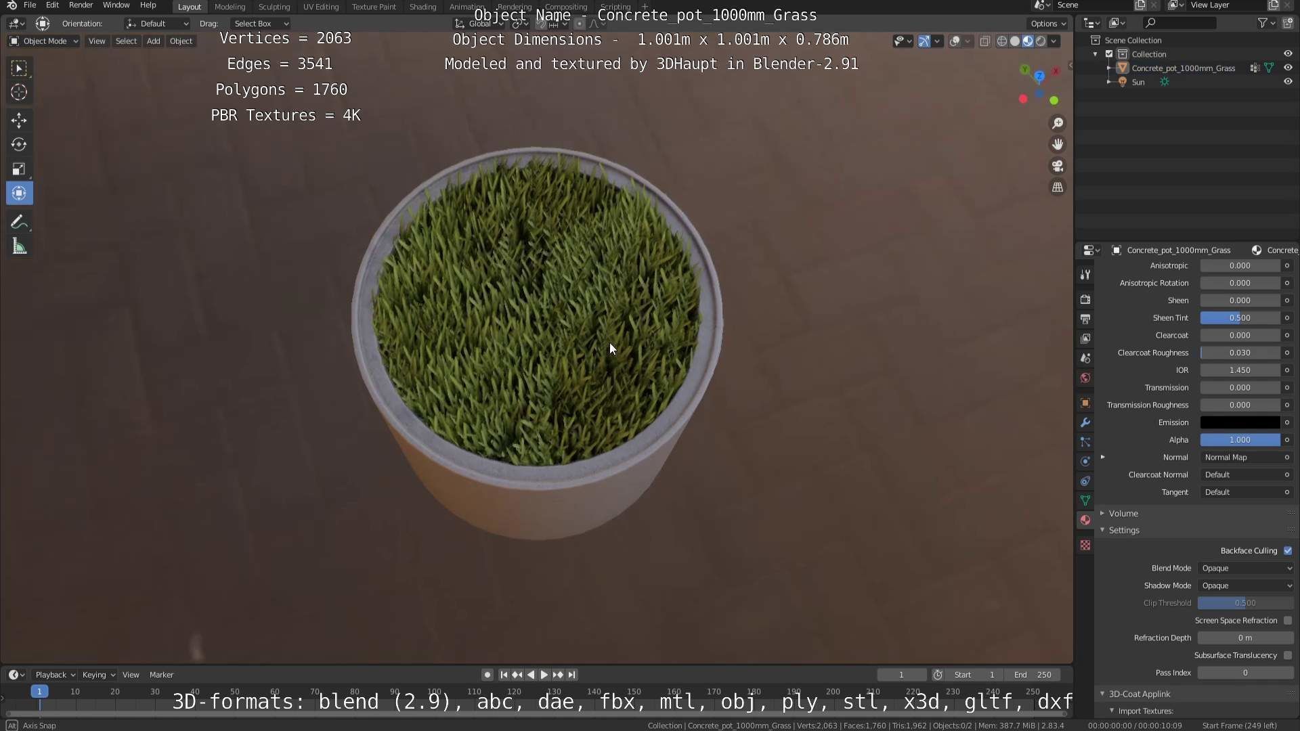Open Orientation Default dropdown
Image resolution: width=1300 pixels, height=731 pixels.
coord(157,24)
